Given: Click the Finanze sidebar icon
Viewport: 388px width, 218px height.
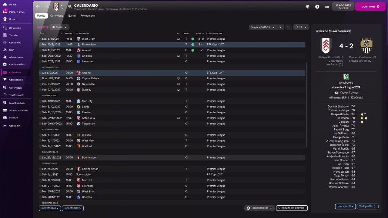Looking at the screenshot, I should pyautogui.click(x=5, y=117).
